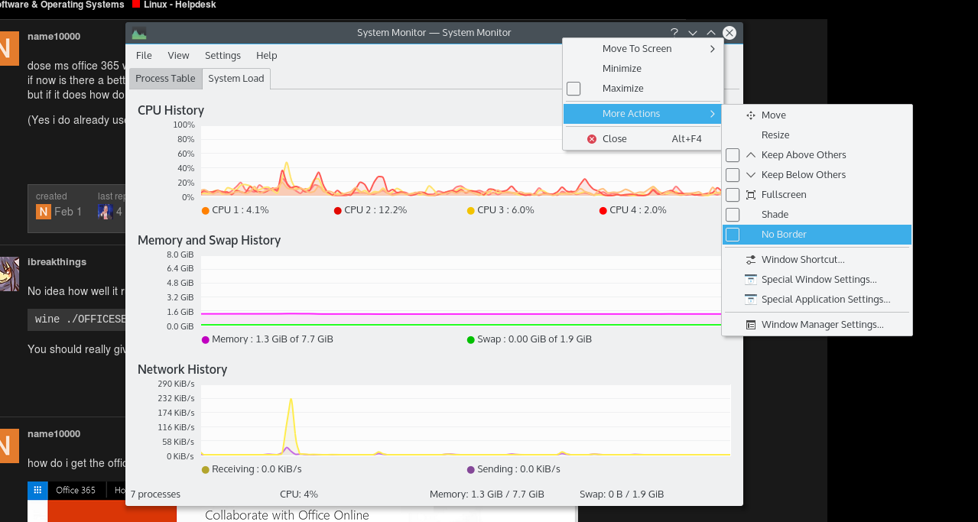Toggle the No Border checkbox
This screenshot has height=522, width=978.
tap(732, 235)
